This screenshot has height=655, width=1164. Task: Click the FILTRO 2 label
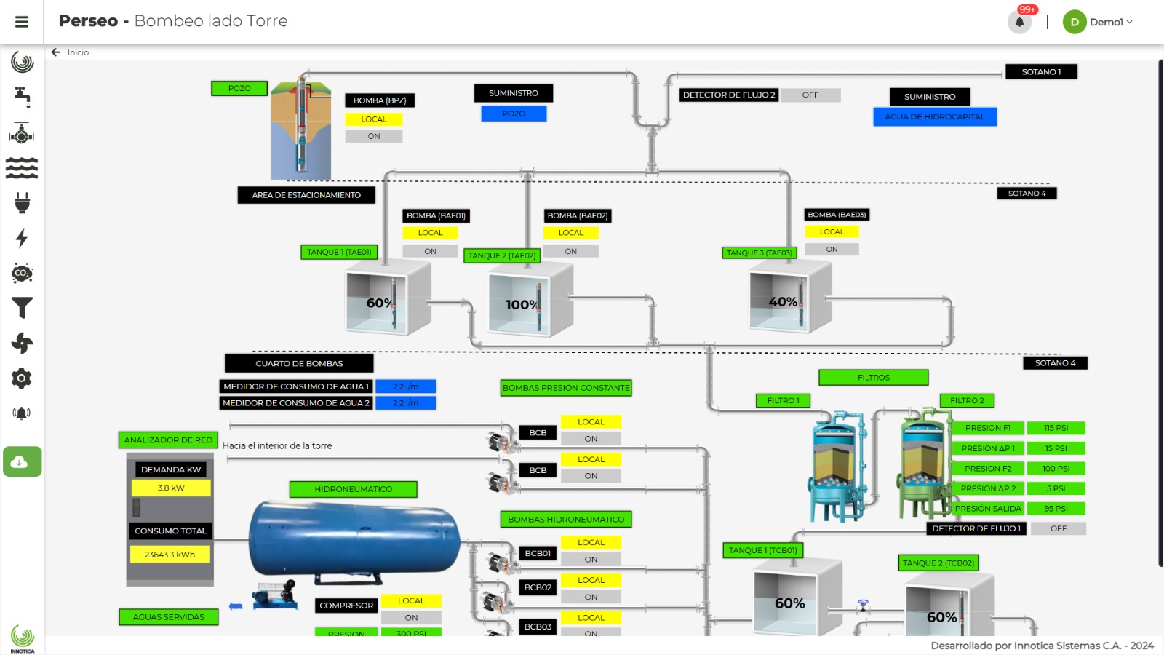coord(967,400)
